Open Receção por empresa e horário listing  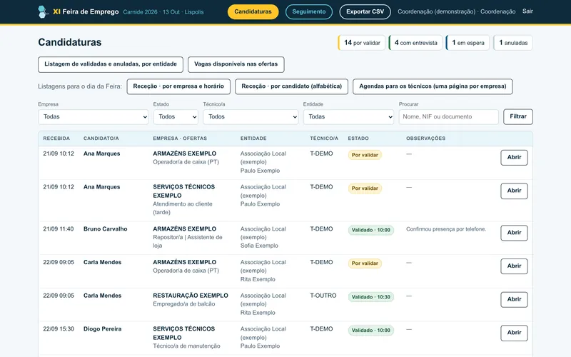tap(178, 86)
